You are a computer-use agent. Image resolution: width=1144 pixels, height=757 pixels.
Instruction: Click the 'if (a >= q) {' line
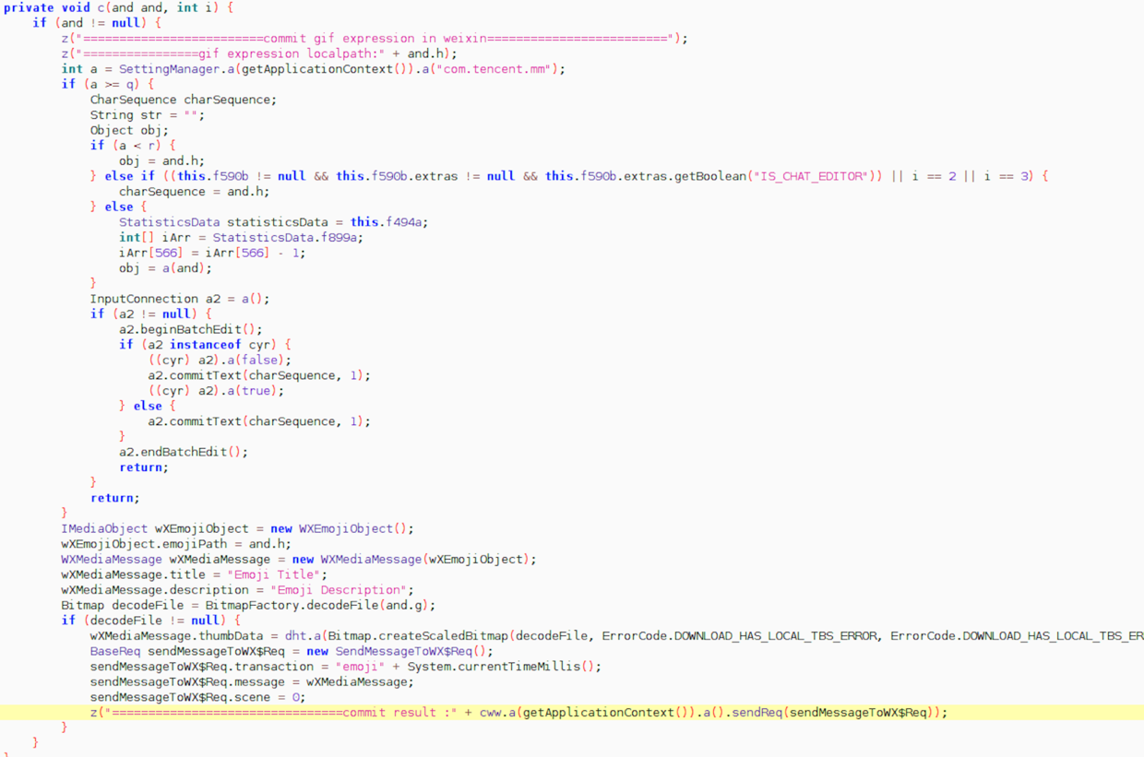point(108,84)
